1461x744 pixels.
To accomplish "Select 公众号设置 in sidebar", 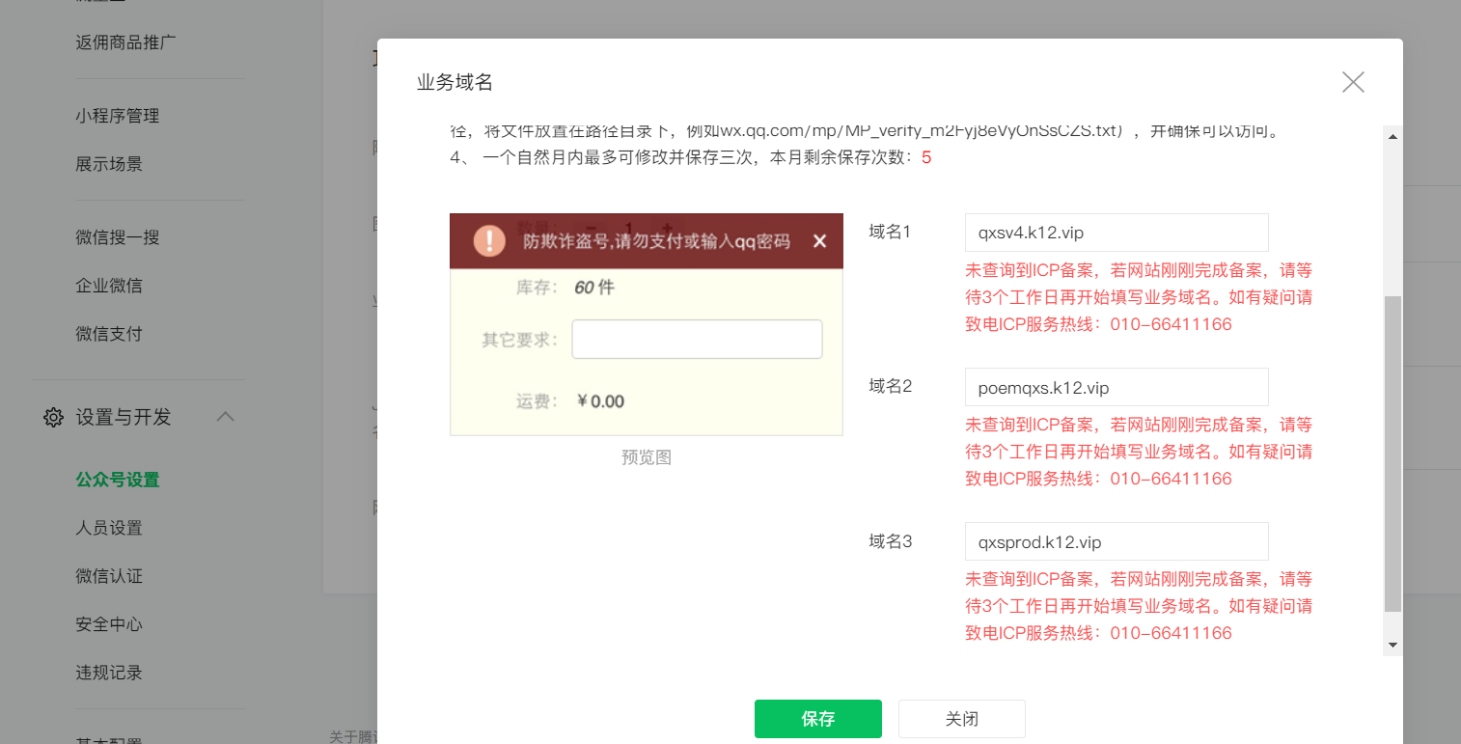I will (x=118, y=480).
